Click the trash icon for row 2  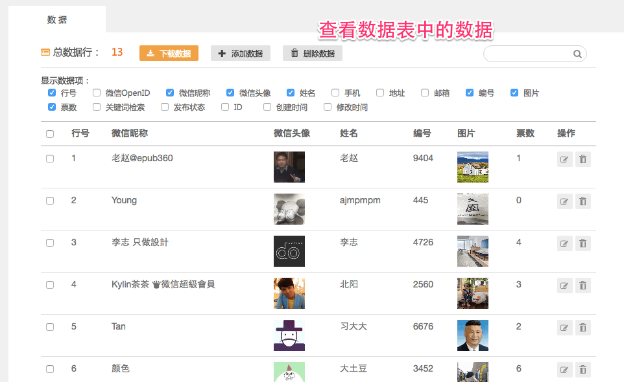click(x=583, y=201)
